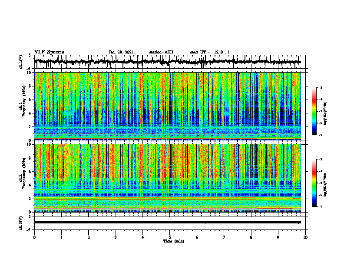
Task: Click the ch.3 voltage trace panel
Action: click(x=169, y=223)
